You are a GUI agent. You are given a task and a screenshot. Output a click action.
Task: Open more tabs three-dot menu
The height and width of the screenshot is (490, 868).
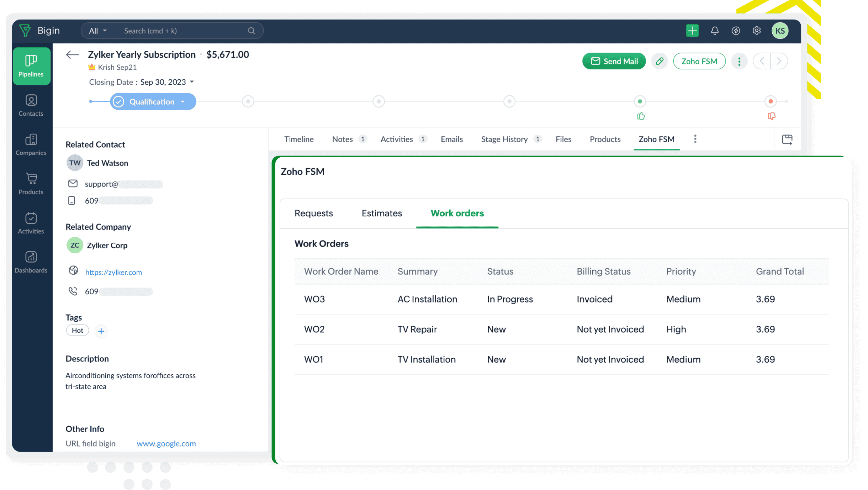(x=695, y=139)
